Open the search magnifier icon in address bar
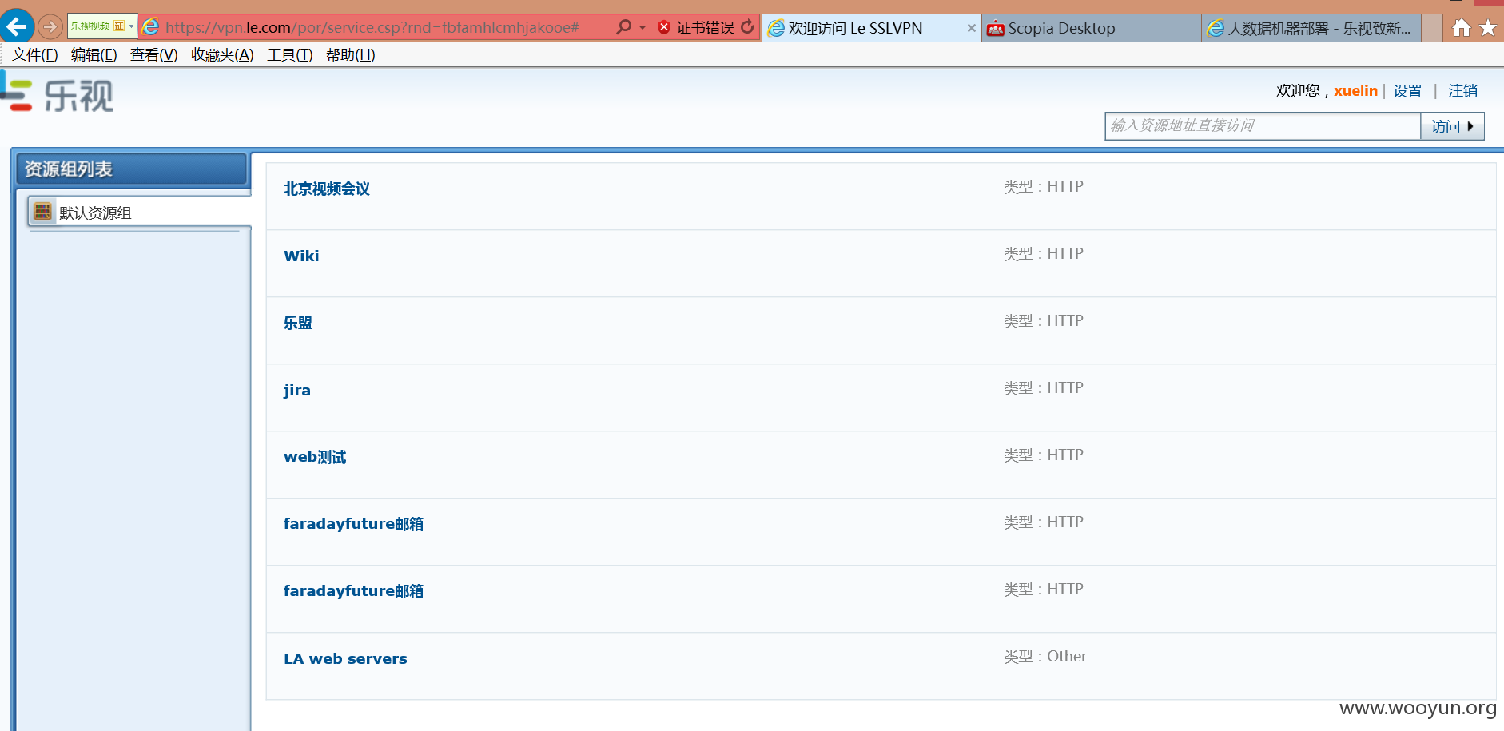The height and width of the screenshot is (731, 1504). tap(623, 27)
